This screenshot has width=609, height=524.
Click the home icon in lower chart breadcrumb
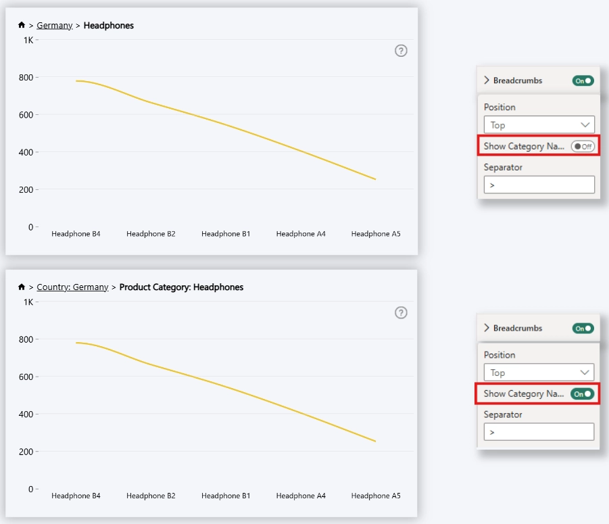click(22, 287)
